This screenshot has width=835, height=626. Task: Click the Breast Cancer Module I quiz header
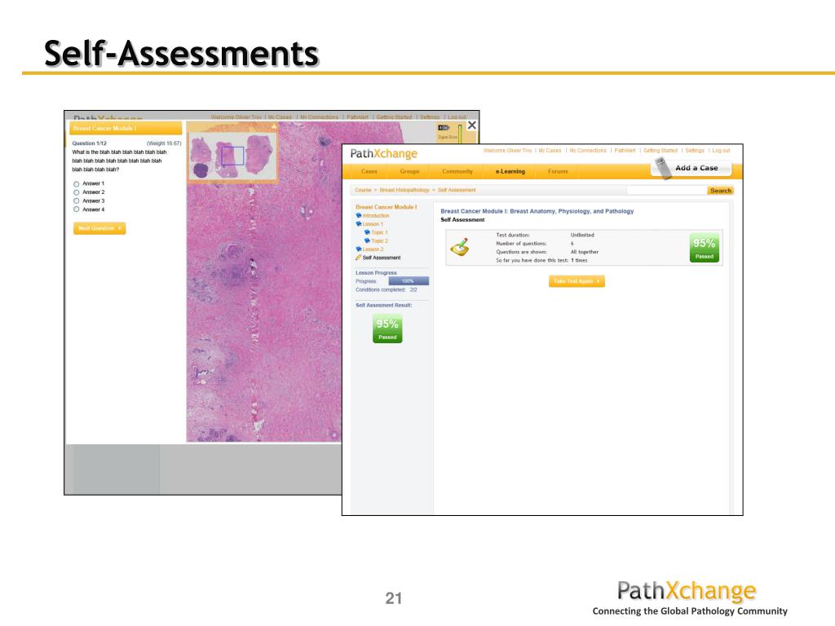coord(126,128)
